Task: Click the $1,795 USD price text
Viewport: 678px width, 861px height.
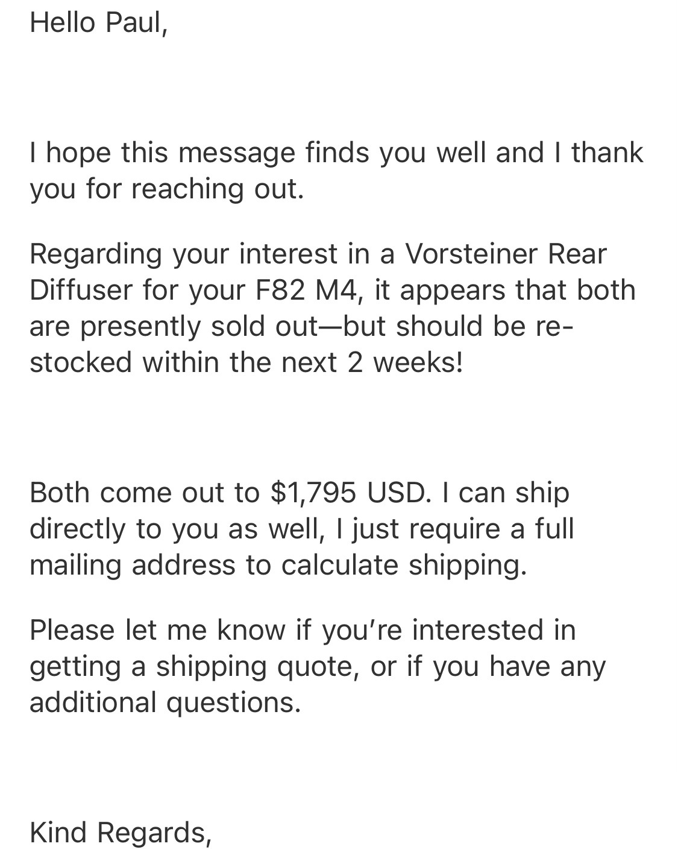Action: pyautogui.click(x=351, y=493)
